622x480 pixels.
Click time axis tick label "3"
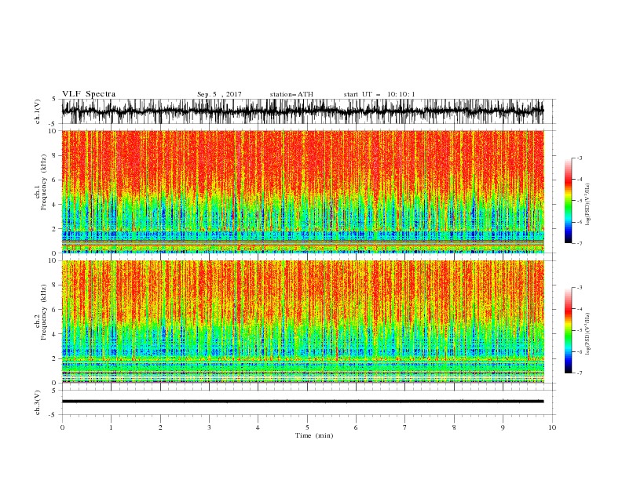tap(209, 427)
